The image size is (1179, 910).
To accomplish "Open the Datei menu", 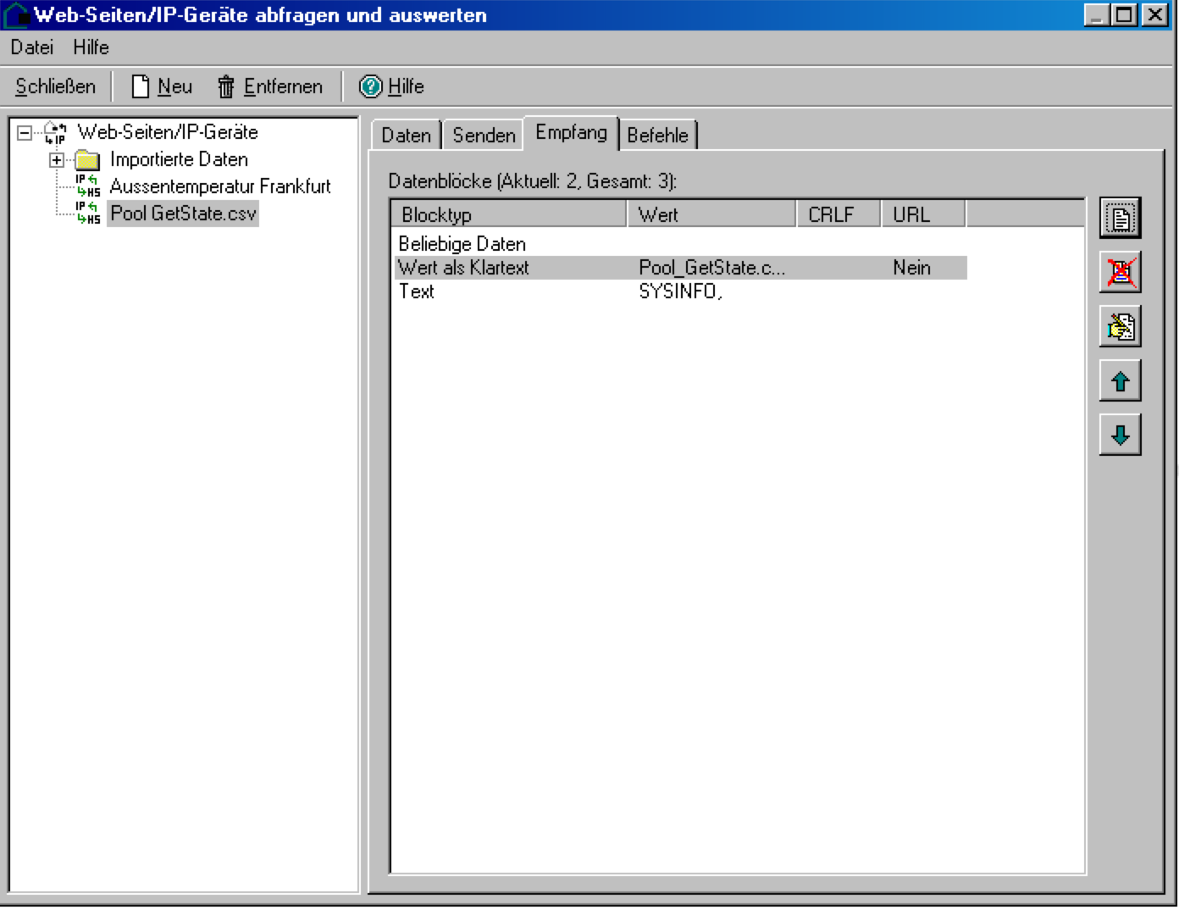I will point(32,47).
